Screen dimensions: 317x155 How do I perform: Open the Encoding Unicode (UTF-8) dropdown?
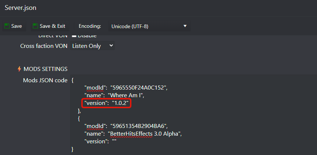tap(149, 26)
